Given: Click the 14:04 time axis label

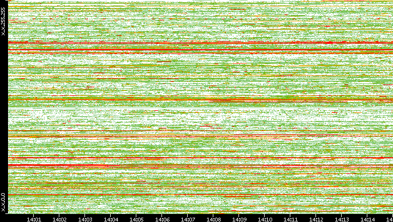Looking at the screenshot, I should pos(111,219).
